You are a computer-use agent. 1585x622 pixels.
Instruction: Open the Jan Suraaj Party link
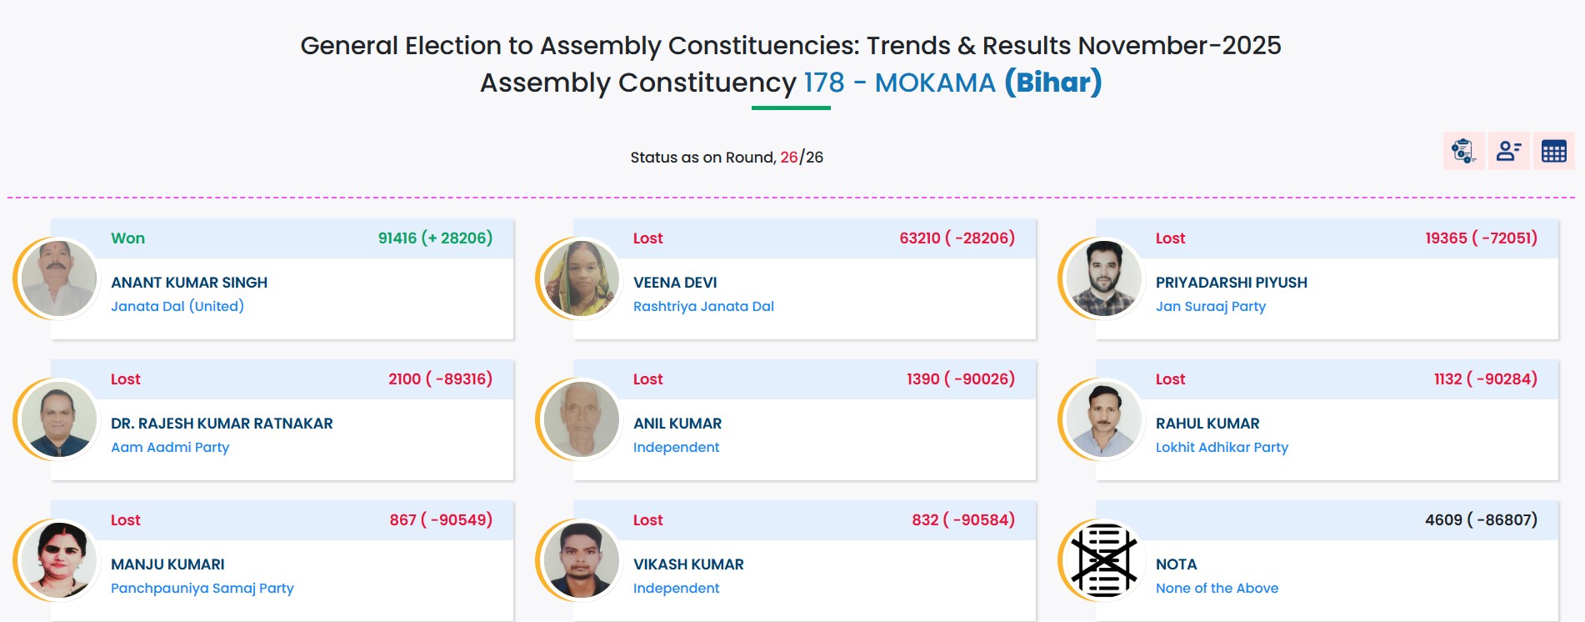(x=1210, y=307)
